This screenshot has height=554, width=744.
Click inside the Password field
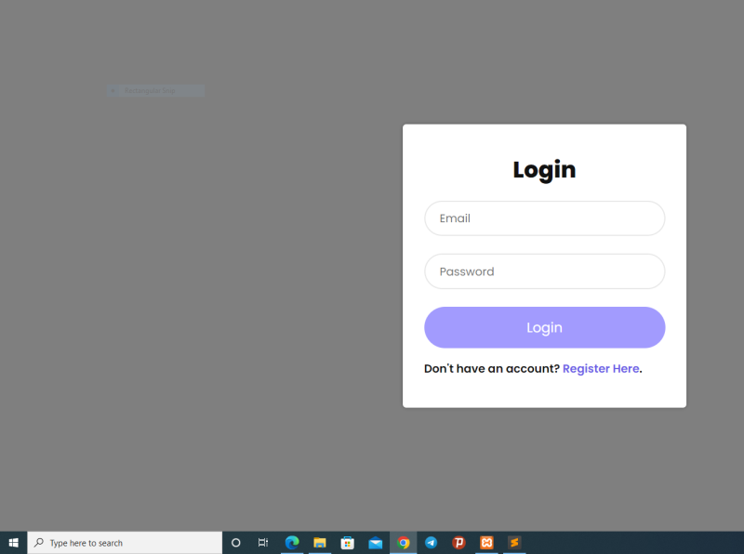544,270
